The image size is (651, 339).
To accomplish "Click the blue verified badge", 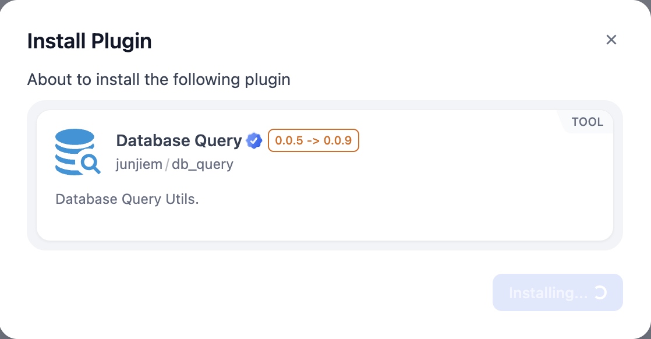I will tap(254, 141).
